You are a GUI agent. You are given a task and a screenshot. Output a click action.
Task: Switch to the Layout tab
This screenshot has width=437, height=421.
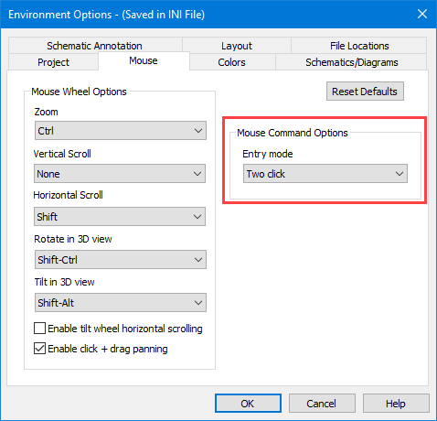tap(237, 46)
